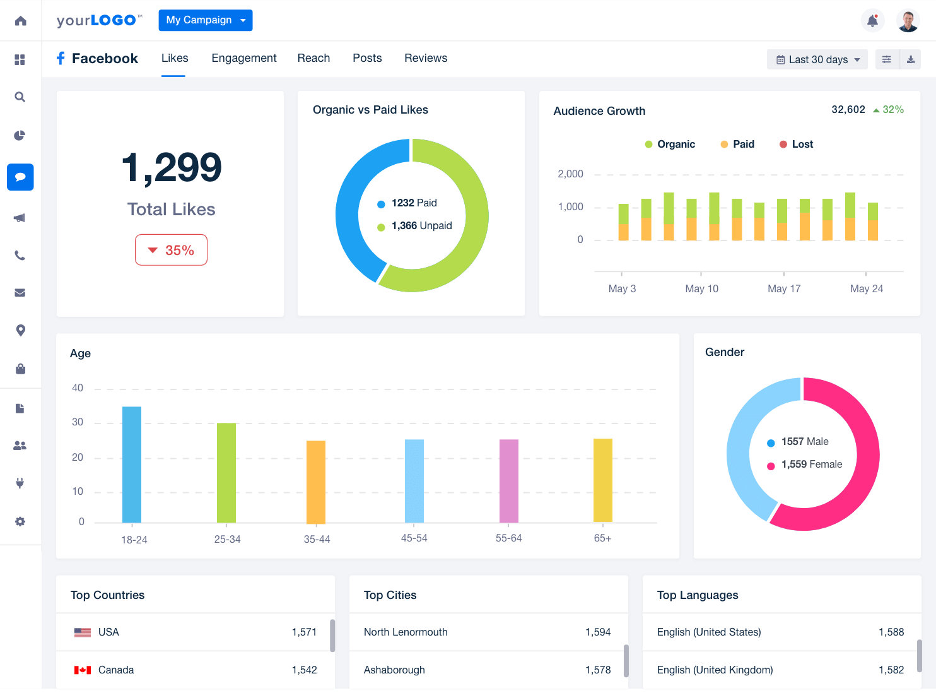
Task: Go to the home icon in sidebar
Action: pyautogui.click(x=20, y=21)
